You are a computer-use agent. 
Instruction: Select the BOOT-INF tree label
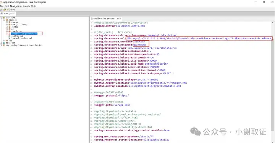[x=10, y=17]
